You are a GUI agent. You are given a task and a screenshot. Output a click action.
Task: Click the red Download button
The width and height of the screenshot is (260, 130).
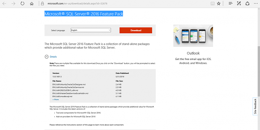(x=136, y=31)
